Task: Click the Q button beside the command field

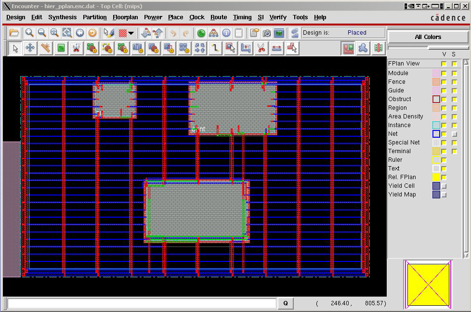Action: [x=286, y=303]
